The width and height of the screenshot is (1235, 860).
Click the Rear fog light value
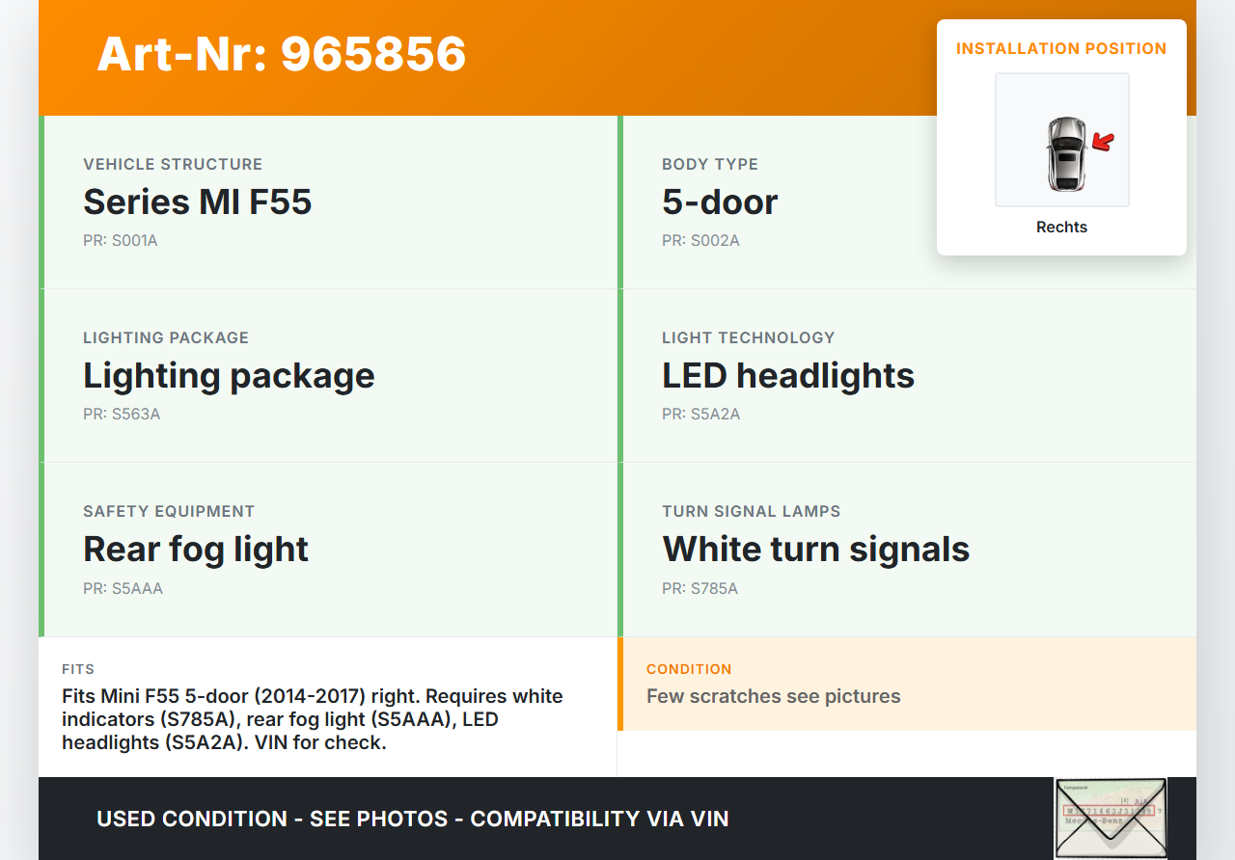pyautogui.click(x=196, y=550)
